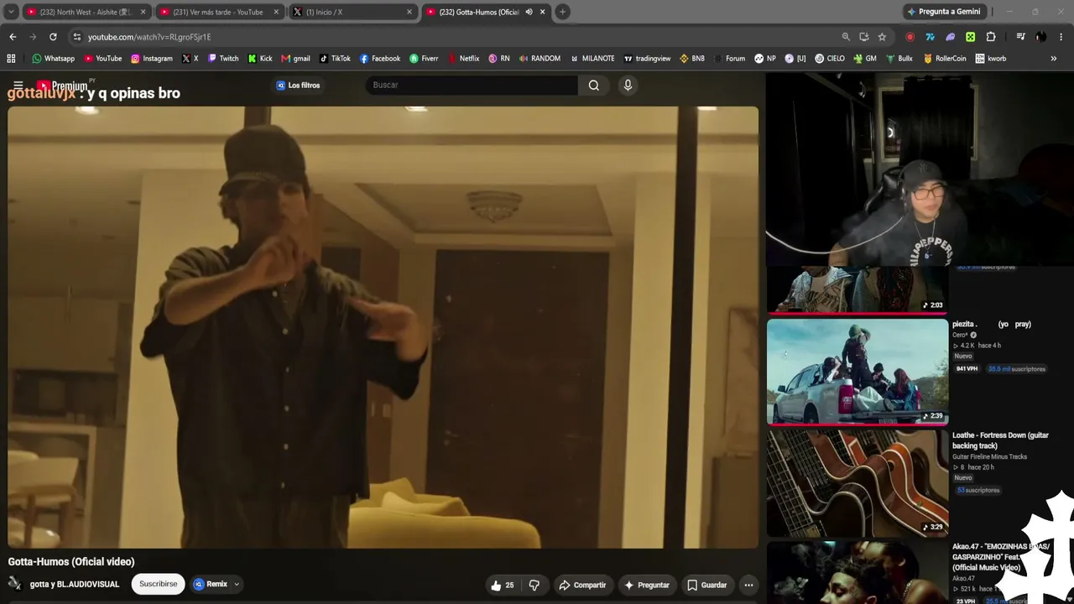Open the tradingview bookmark
Screen dimensions: 1074x604
pyautogui.click(x=647, y=59)
